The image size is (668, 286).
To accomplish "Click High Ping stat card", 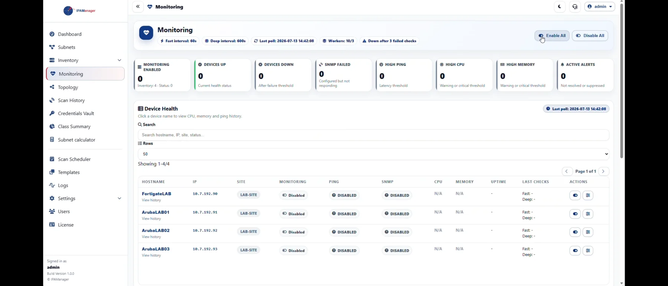I will click(x=404, y=75).
